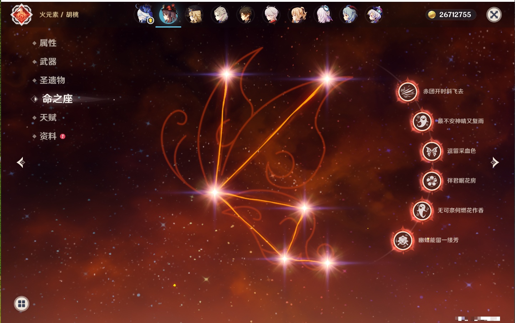Switch to Kazuha's character portrait
The image size is (515, 323).
[271, 15]
